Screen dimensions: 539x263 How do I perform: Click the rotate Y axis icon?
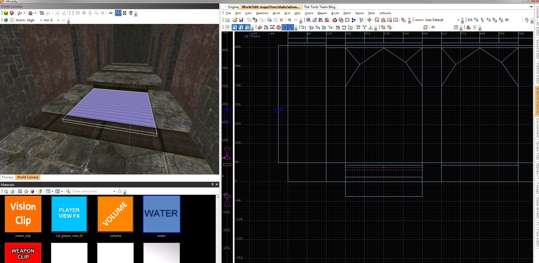point(489,20)
